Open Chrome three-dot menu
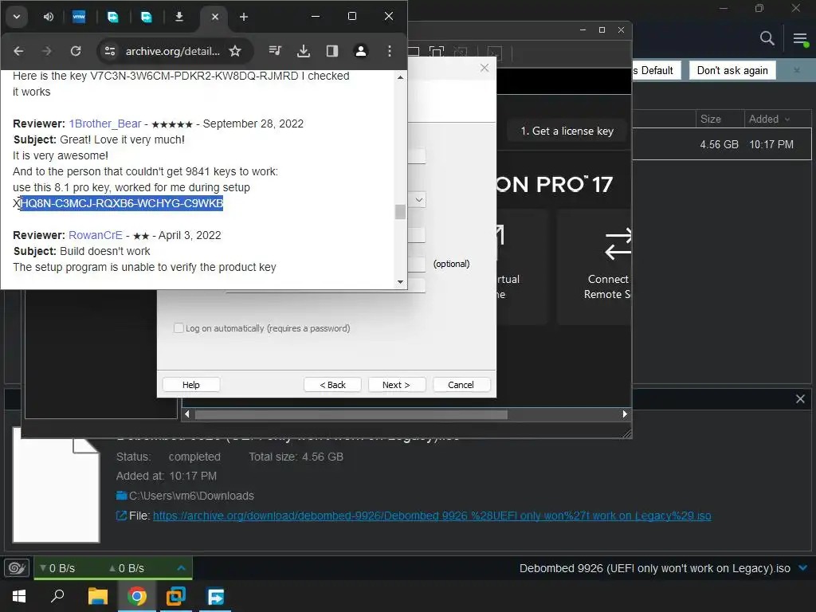The height and width of the screenshot is (612, 816). pos(389,51)
